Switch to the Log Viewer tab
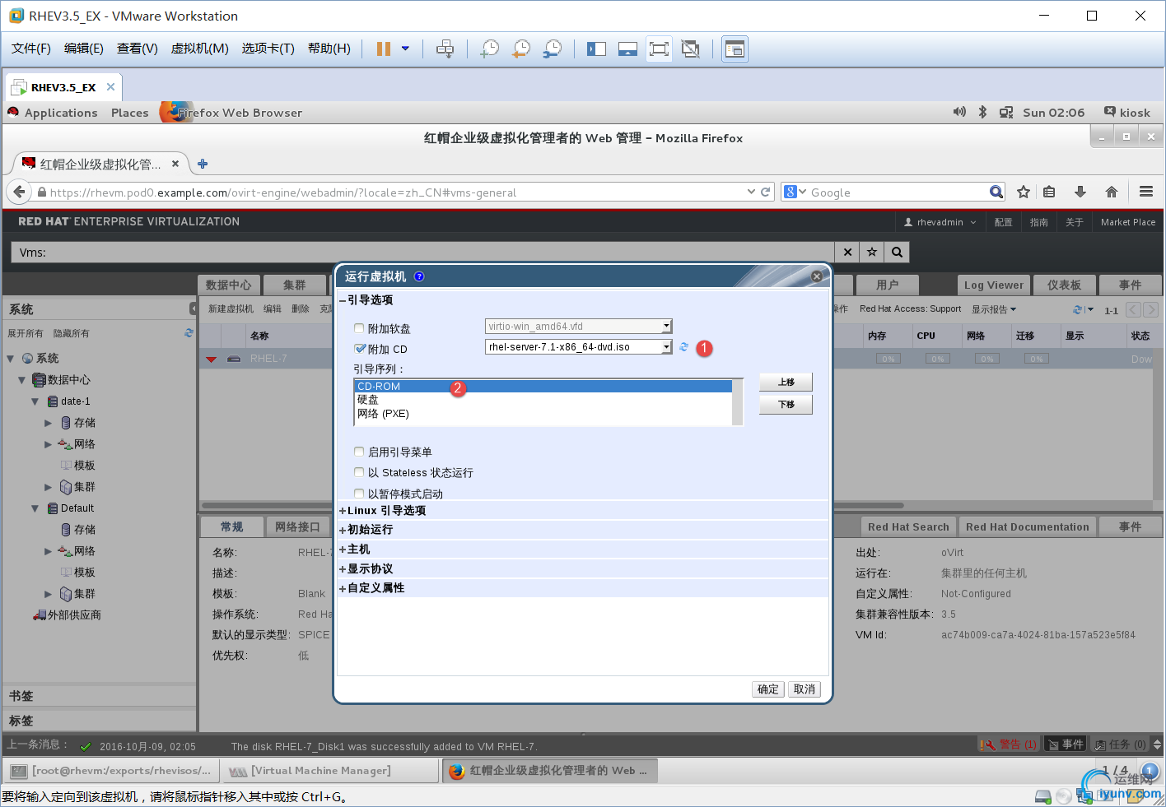The height and width of the screenshot is (807, 1166). [x=994, y=285]
